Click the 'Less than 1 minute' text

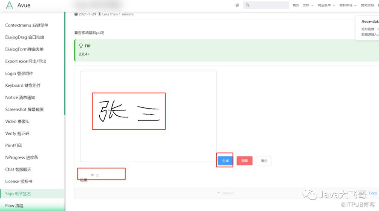point(118,14)
